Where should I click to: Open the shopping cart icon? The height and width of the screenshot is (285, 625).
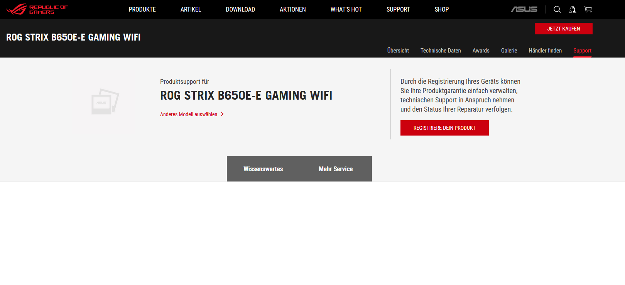tap(588, 9)
